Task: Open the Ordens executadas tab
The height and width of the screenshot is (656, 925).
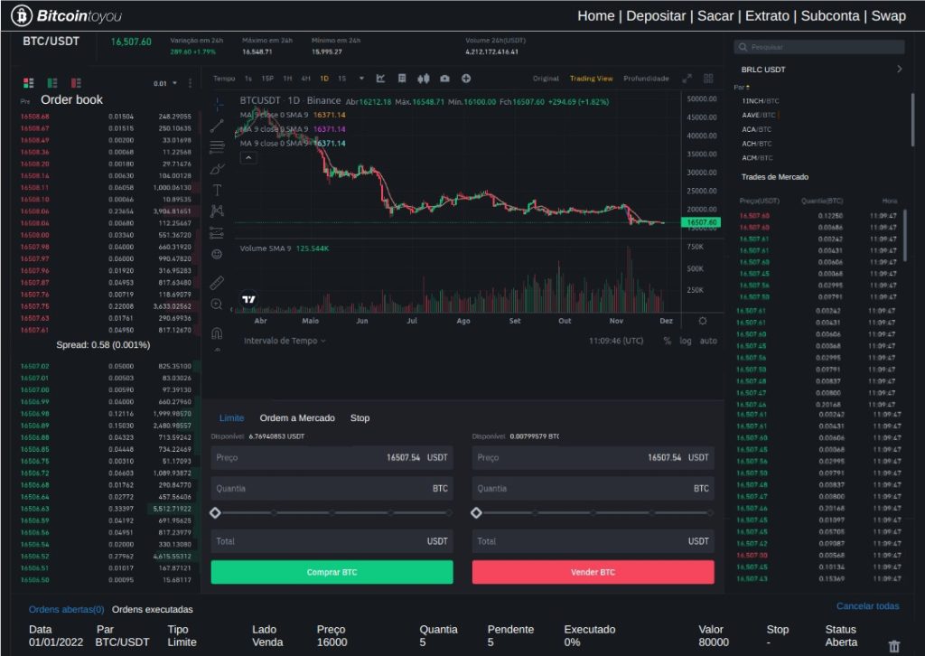Action: pos(152,609)
